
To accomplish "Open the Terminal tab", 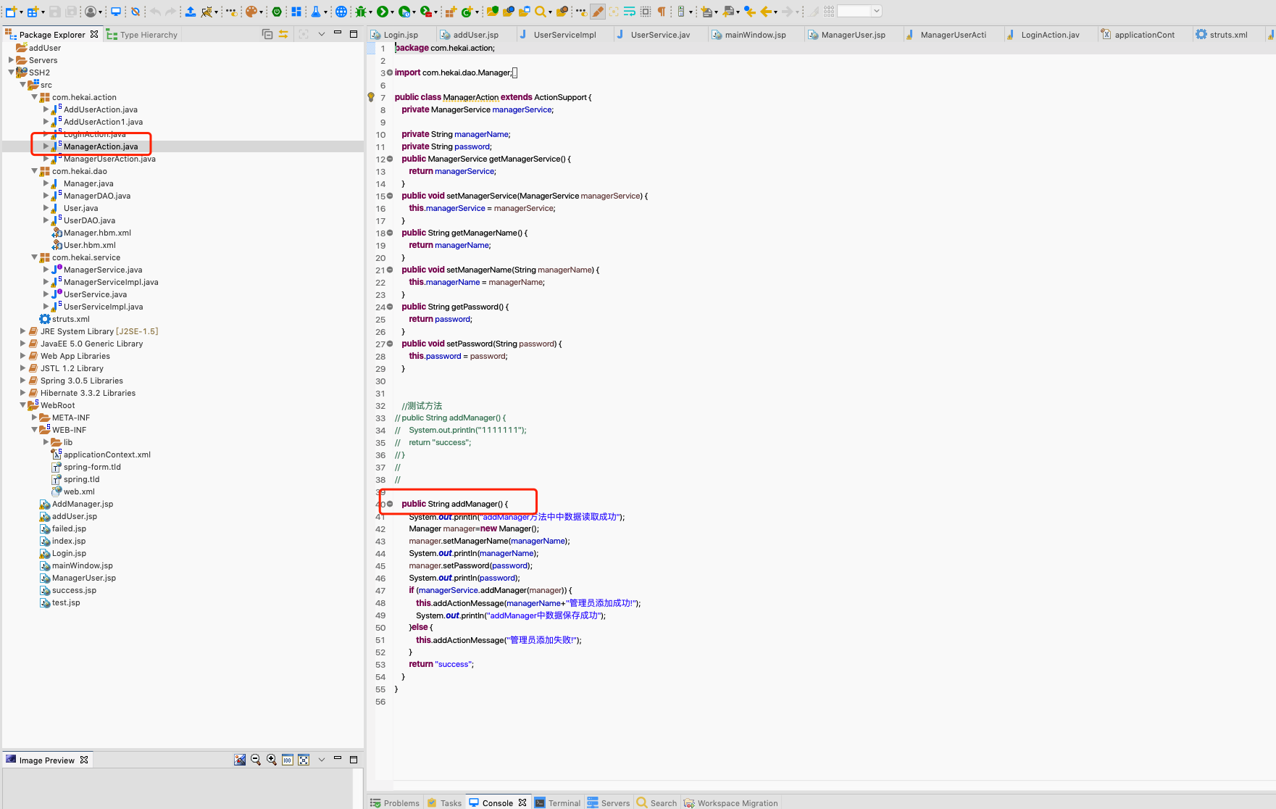I will point(557,802).
